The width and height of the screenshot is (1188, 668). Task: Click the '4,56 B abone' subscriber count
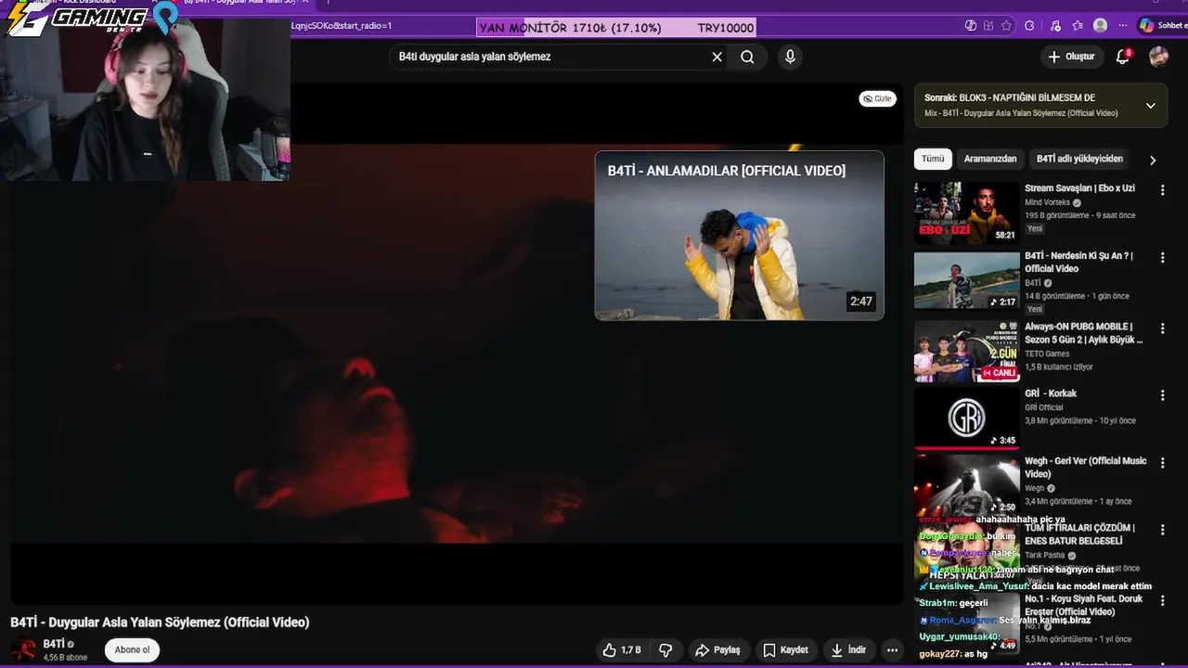[65, 657]
